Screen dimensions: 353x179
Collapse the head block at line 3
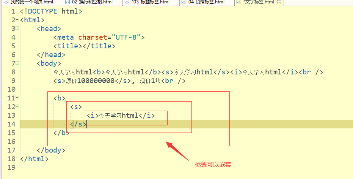[17, 28]
